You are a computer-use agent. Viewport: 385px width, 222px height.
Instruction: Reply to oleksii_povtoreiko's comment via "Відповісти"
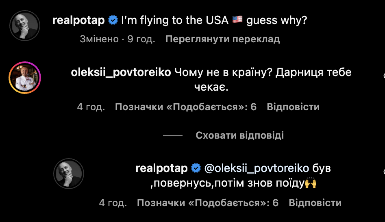(293, 107)
